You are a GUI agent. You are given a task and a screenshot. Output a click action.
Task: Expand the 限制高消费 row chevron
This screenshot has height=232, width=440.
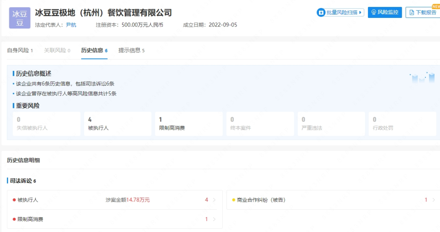(x=214, y=219)
